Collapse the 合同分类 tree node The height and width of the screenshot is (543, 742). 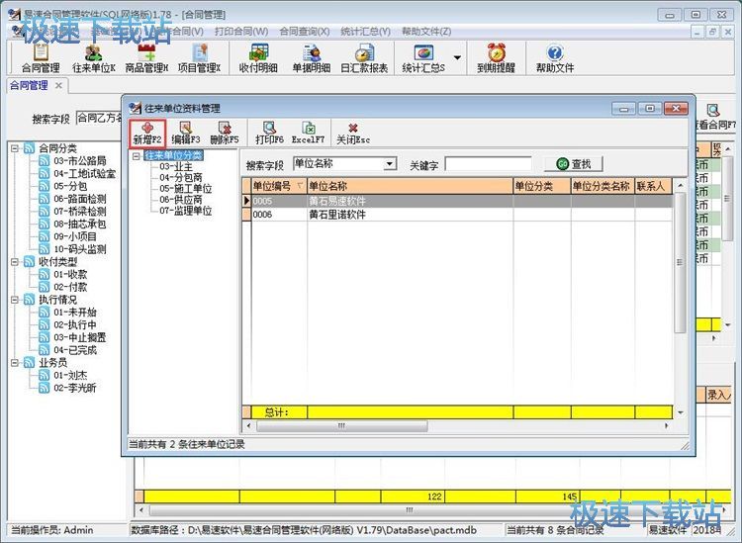(16, 148)
